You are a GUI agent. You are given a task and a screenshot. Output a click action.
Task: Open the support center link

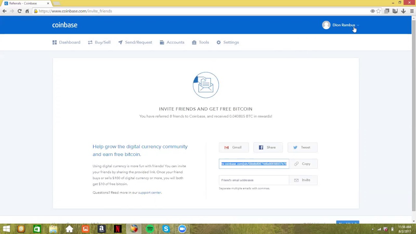tap(149, 193)
